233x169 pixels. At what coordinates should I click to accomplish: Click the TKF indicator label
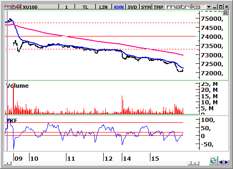click(x=12, y=121)
